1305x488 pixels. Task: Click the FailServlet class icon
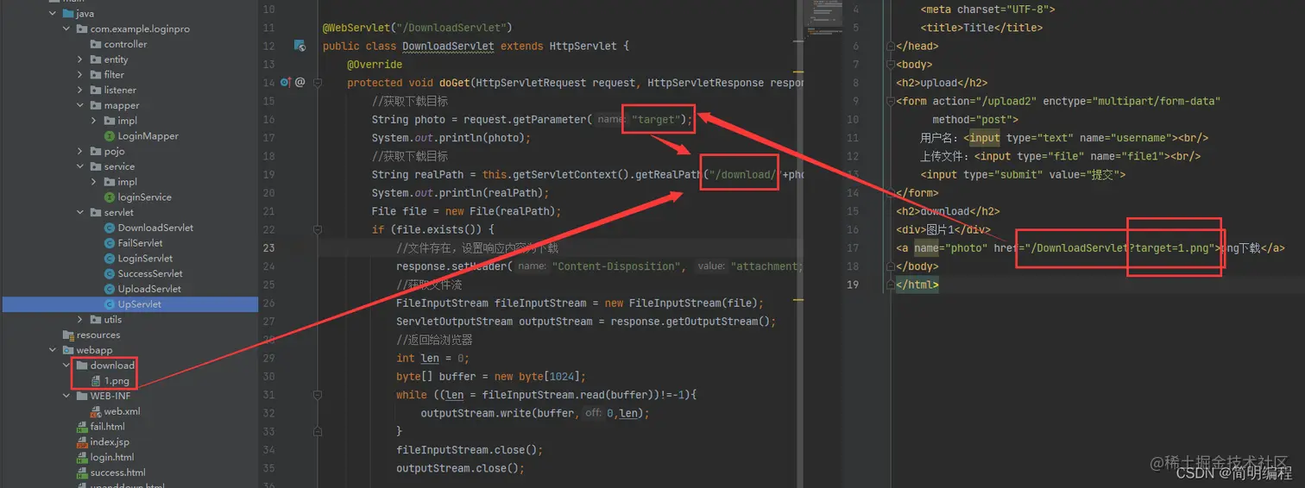(110, 243)
